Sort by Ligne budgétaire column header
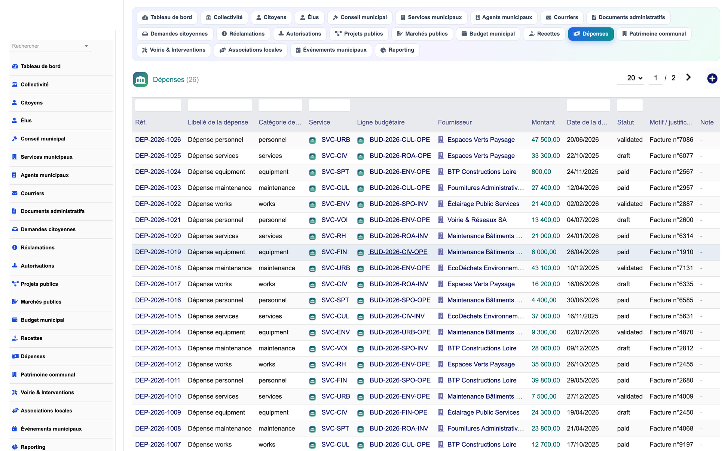This screenshot has width=728, height=451. click(x=380, y=122)
